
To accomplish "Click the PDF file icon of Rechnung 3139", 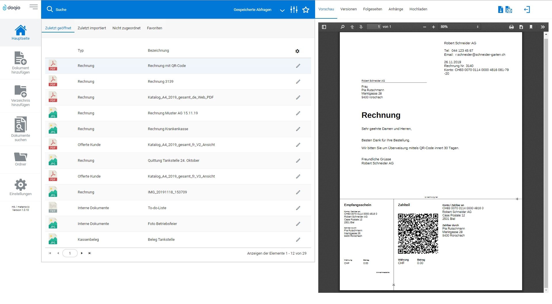I will [x=53, y=81].
